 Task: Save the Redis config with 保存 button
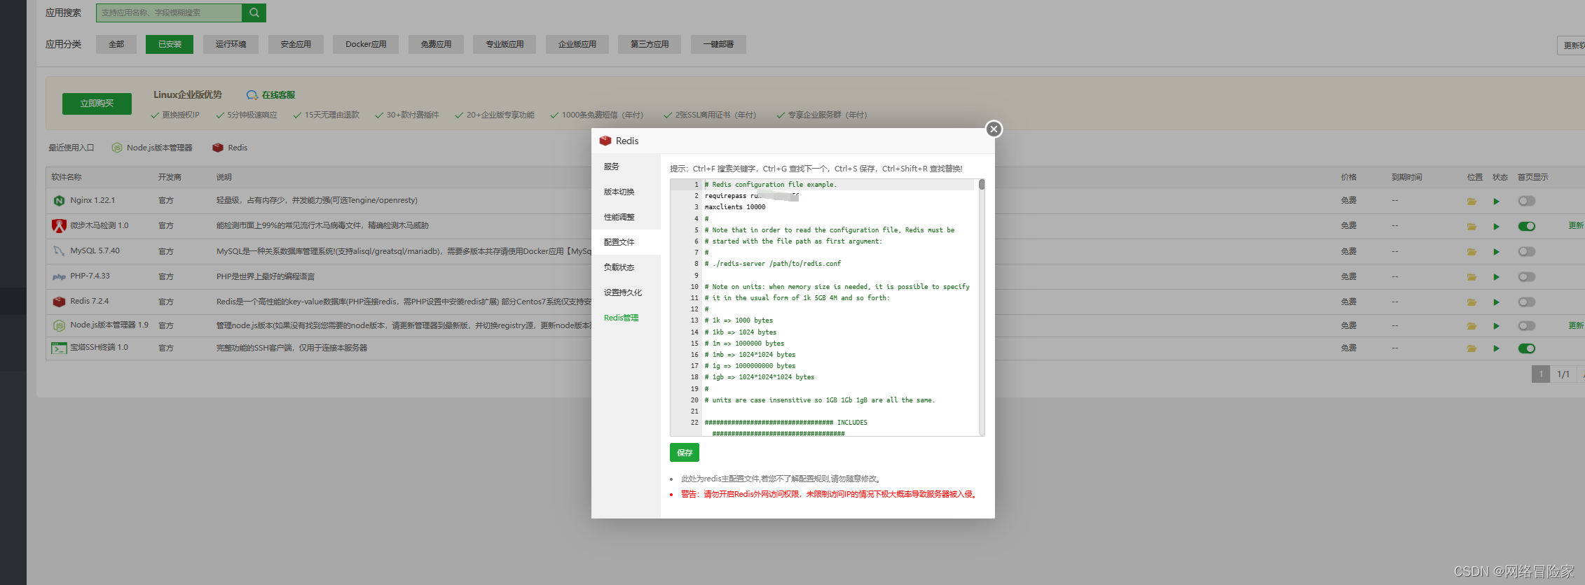point(685,453)
